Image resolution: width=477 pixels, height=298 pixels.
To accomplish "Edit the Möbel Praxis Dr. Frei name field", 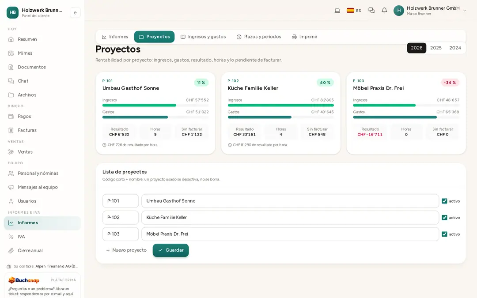I will 290,234.
